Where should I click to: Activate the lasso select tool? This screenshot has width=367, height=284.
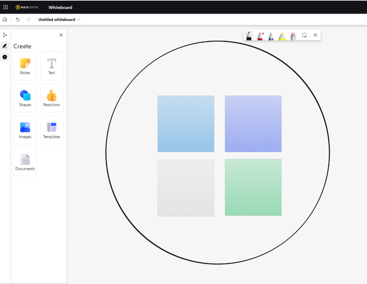click(304, 35)
